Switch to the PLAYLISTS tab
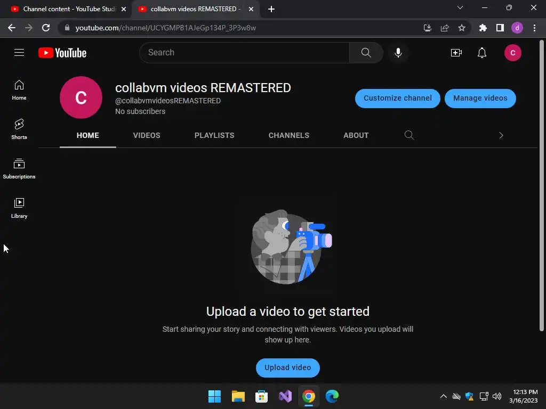Image resolution: width=546 pixels, height=409 pixels. pyautogui.click(x=214, y=135)
